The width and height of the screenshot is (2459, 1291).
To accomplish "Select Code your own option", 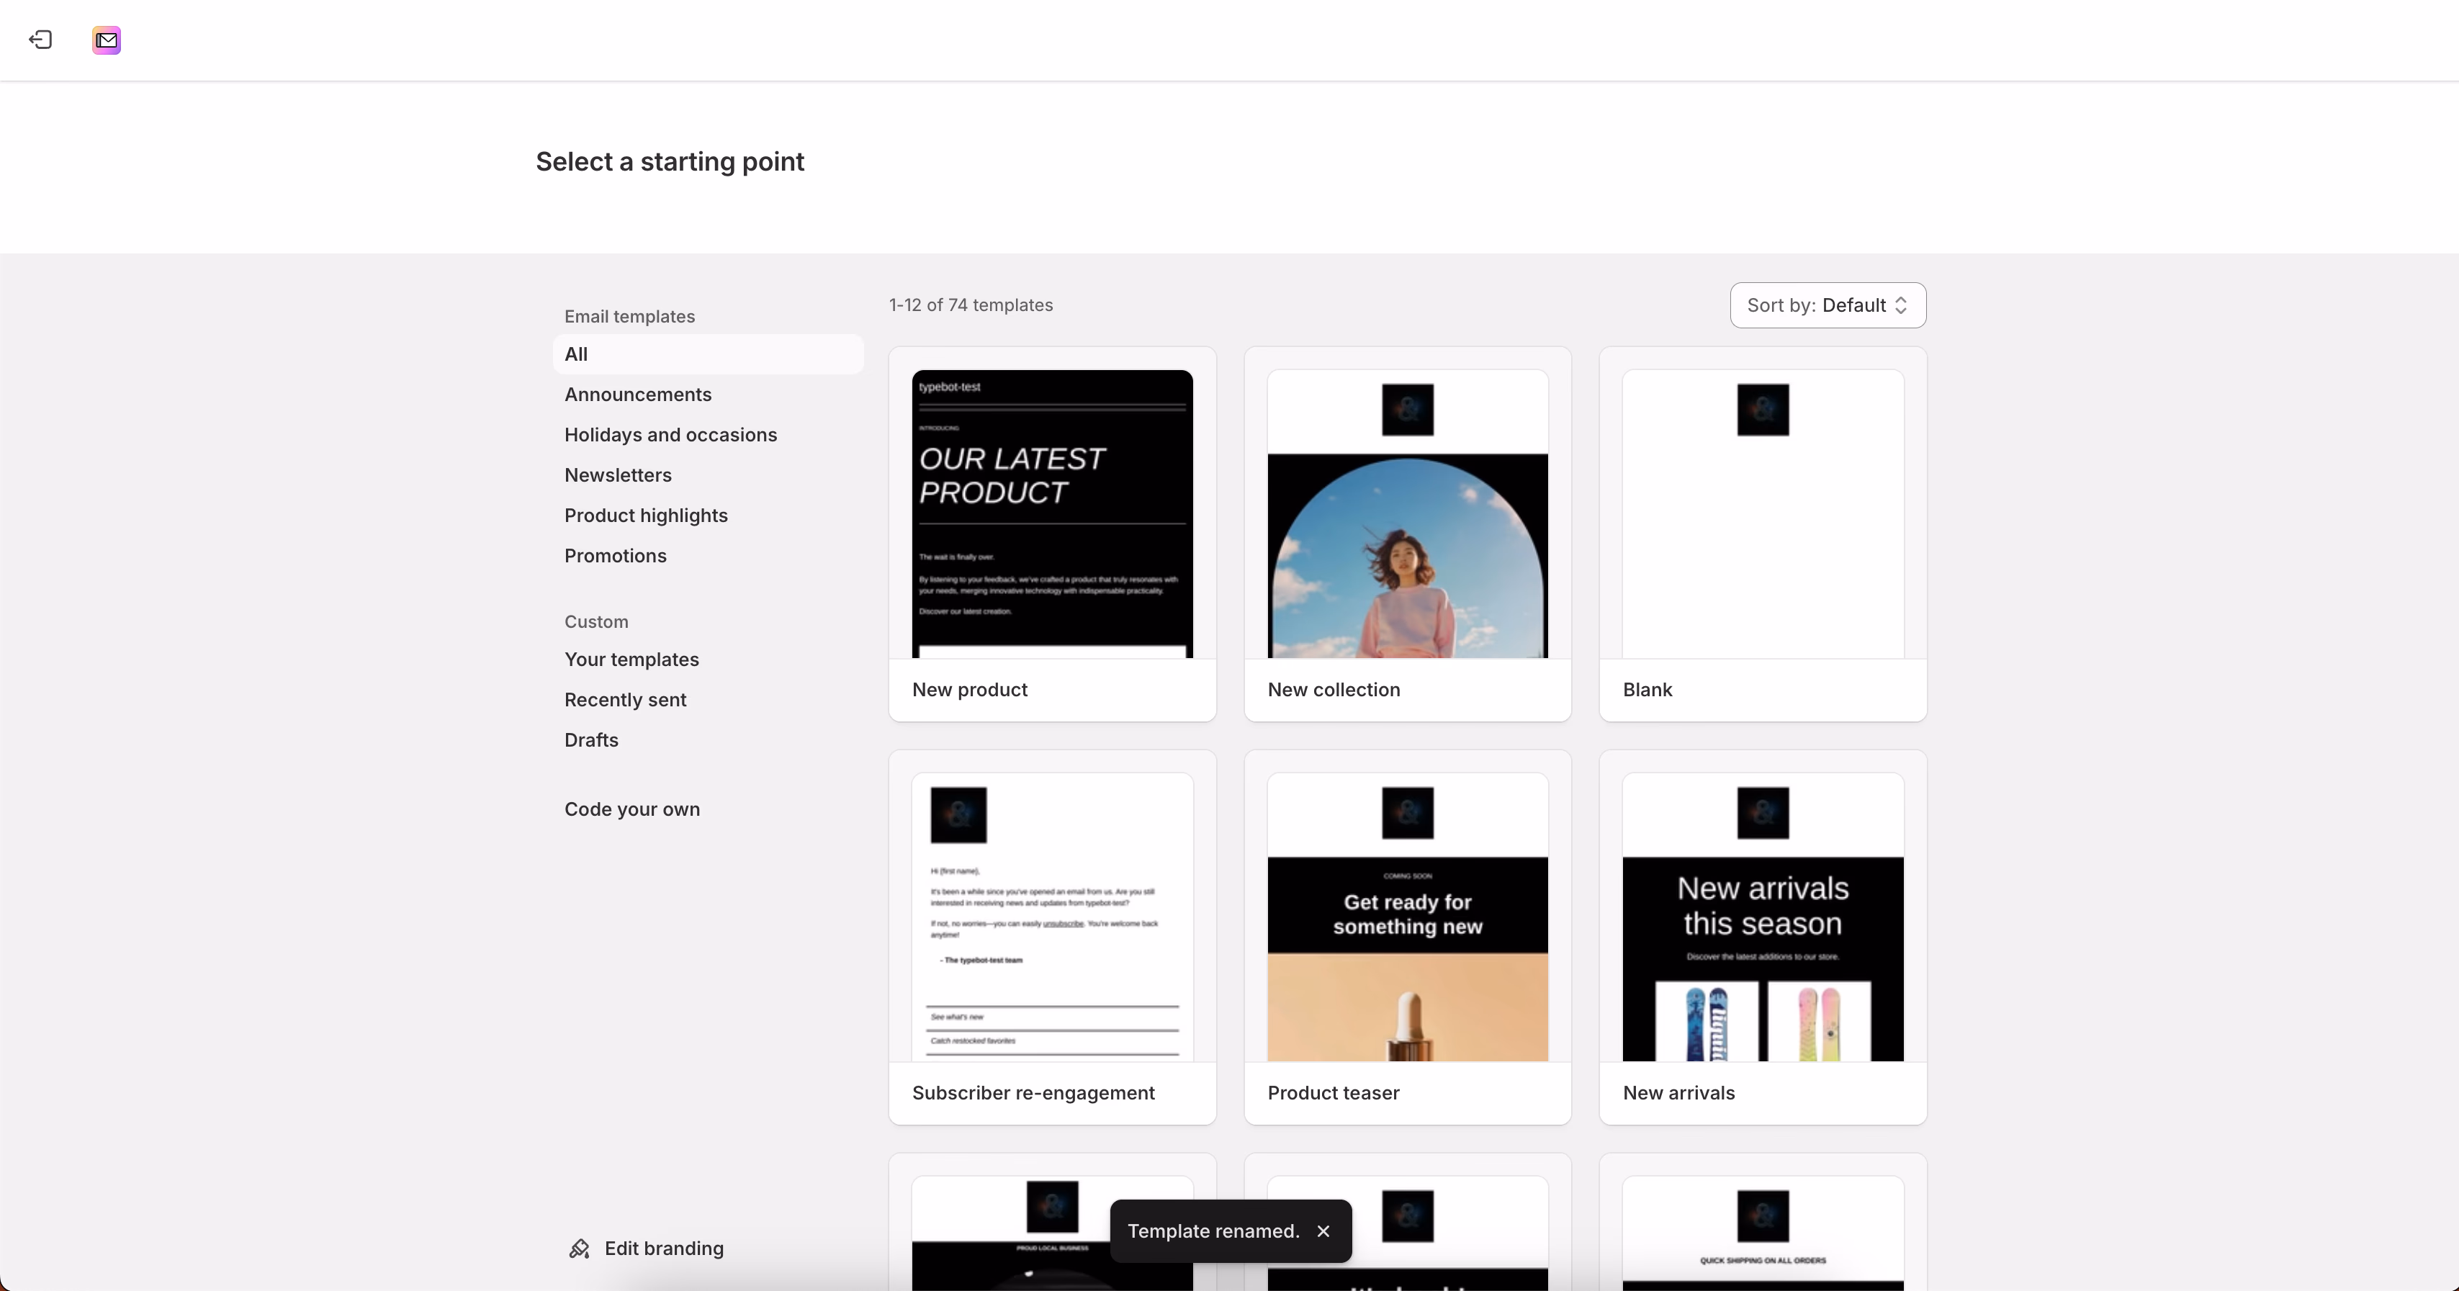I will [x=632, y=809].
